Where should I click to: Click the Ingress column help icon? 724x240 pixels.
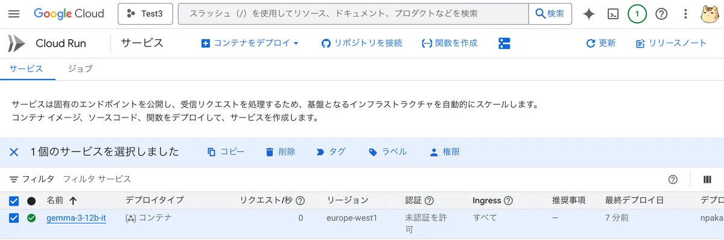(508, 201)
